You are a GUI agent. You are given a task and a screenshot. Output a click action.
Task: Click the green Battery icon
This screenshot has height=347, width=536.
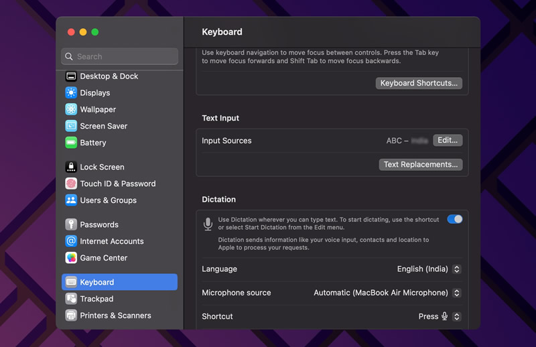coord(71,143)
